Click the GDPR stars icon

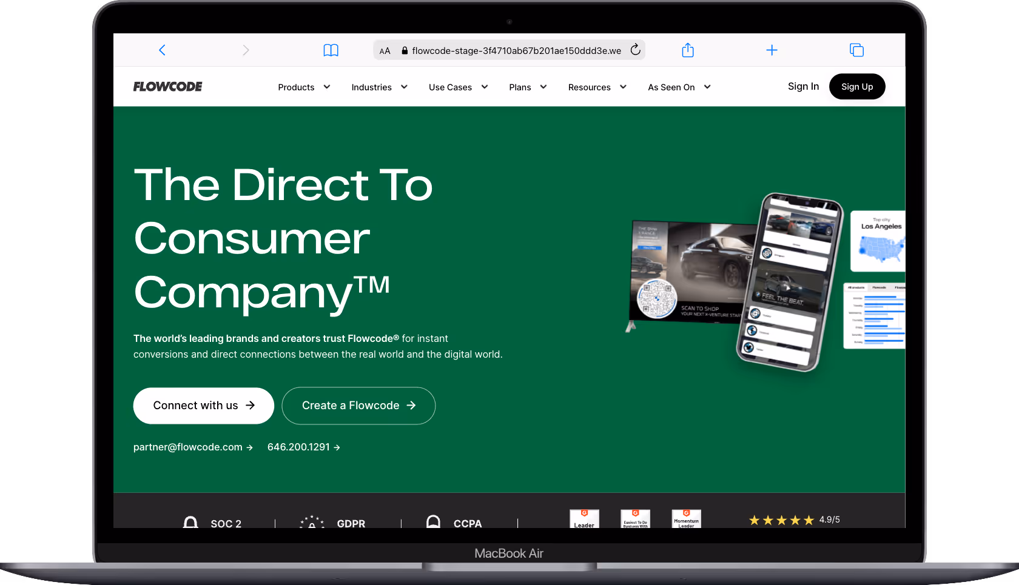pyautogui.click(x=312, y=522)
